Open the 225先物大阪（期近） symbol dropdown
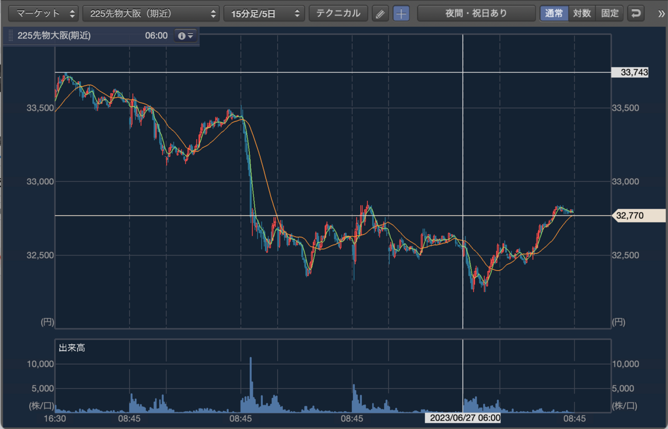Screen dimensions: 668x429 [x=151, y=13]
